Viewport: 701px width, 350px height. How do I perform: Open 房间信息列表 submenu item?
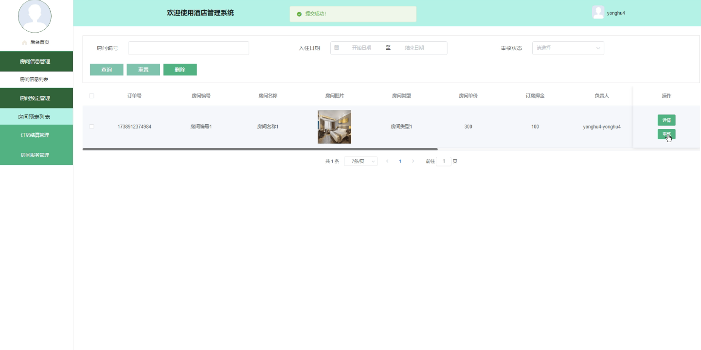tap(36, 79)
